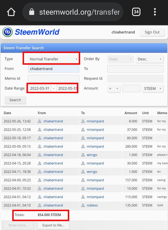
Task: Click the From field containing chiabertrand
Action: pyautogui.click(x=54, y=69)
